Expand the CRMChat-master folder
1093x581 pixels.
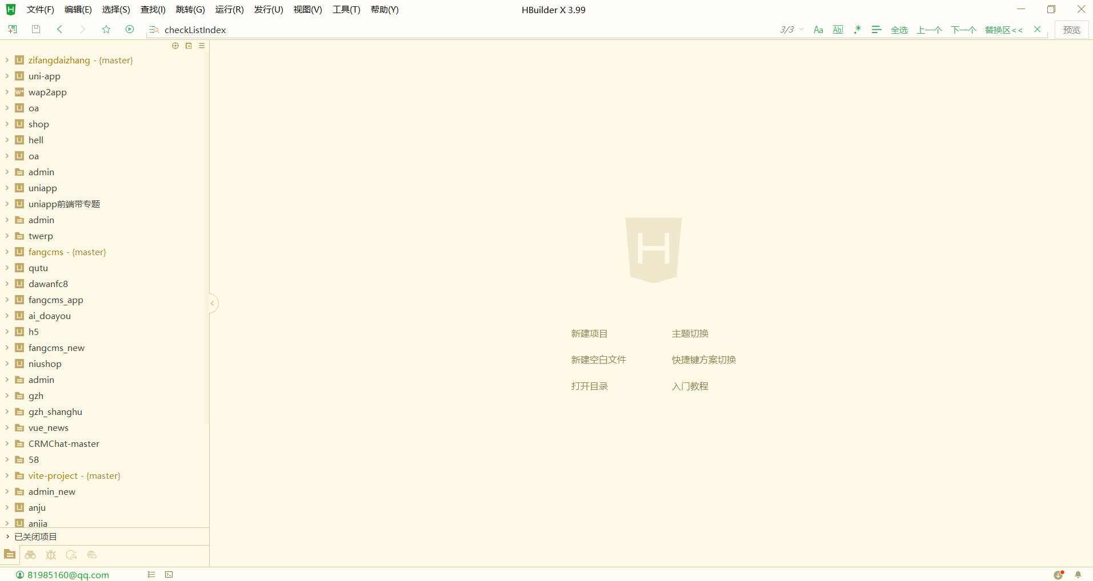tap(7, 443)
